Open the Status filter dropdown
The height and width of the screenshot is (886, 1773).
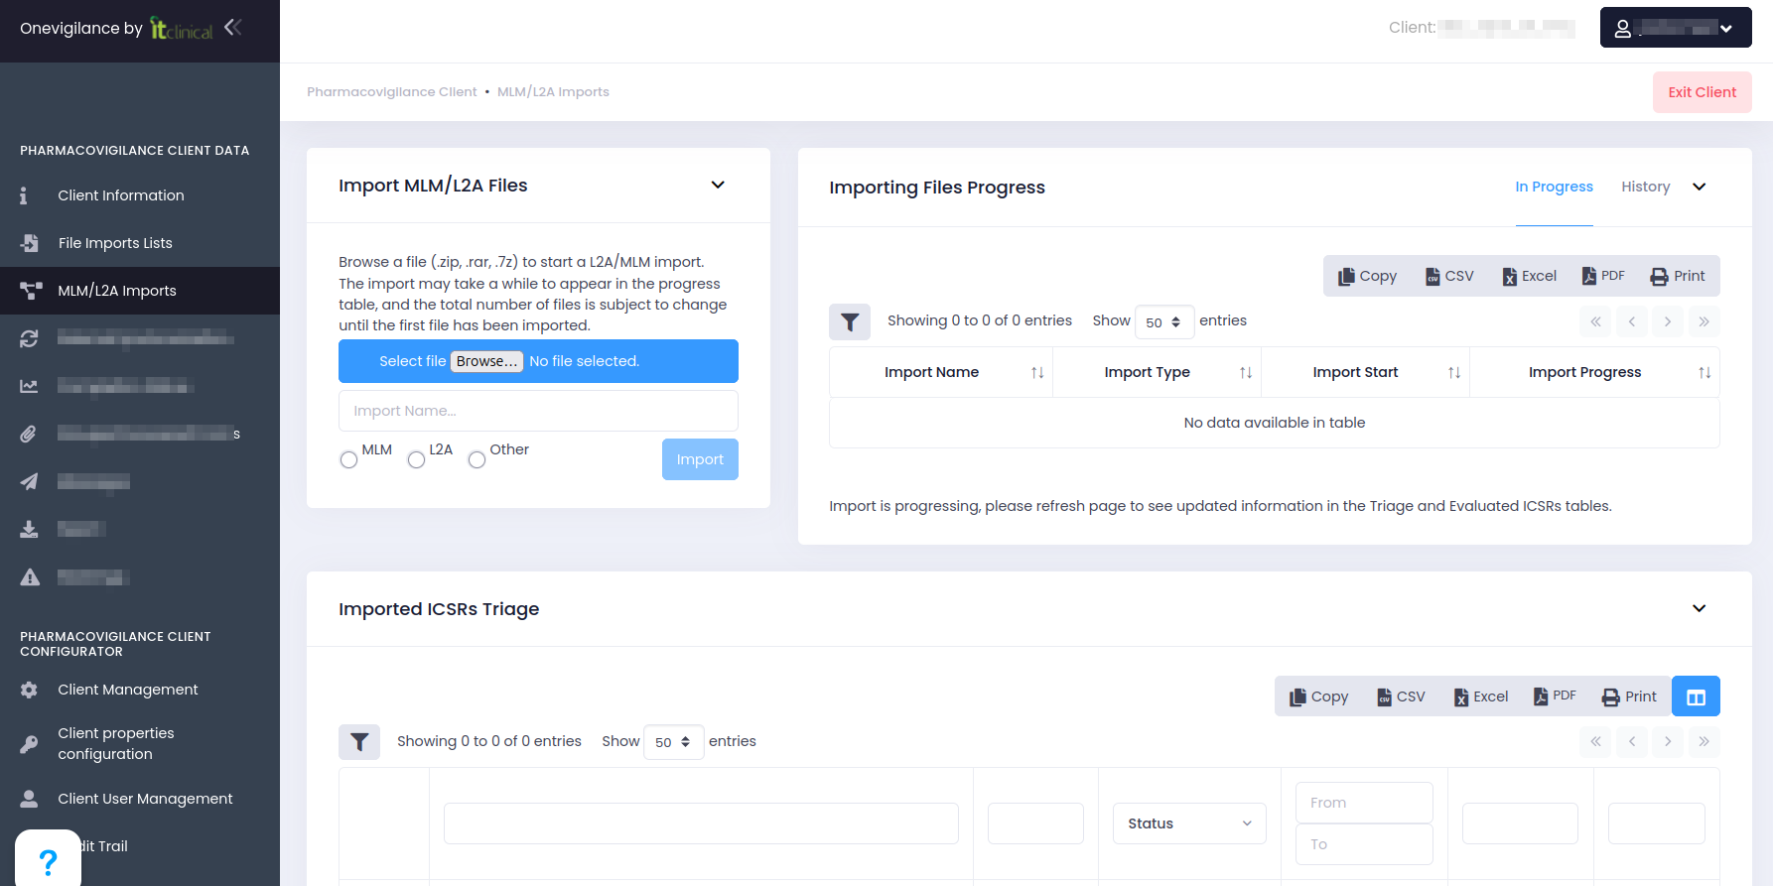(x=1189, y=823)
